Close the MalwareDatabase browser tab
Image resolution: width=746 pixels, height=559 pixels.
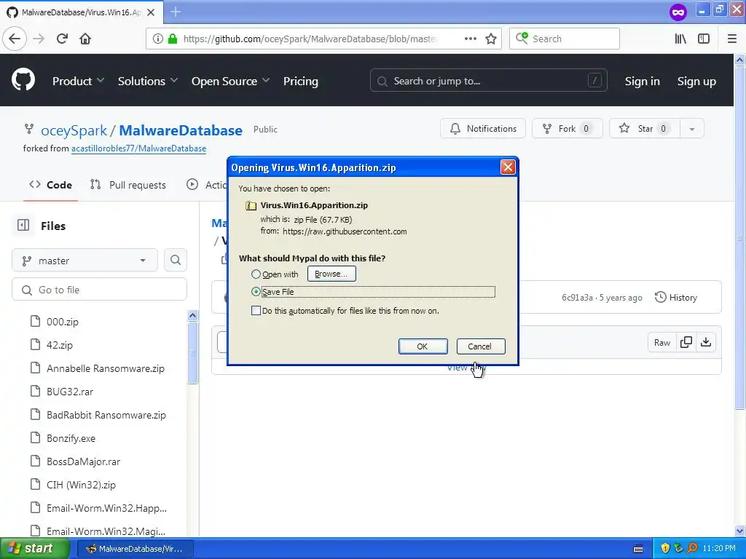coord(151,12)
